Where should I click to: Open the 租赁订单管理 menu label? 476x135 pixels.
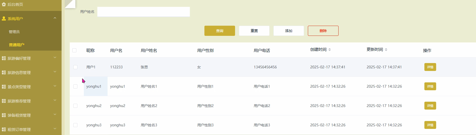pos(19,130)
